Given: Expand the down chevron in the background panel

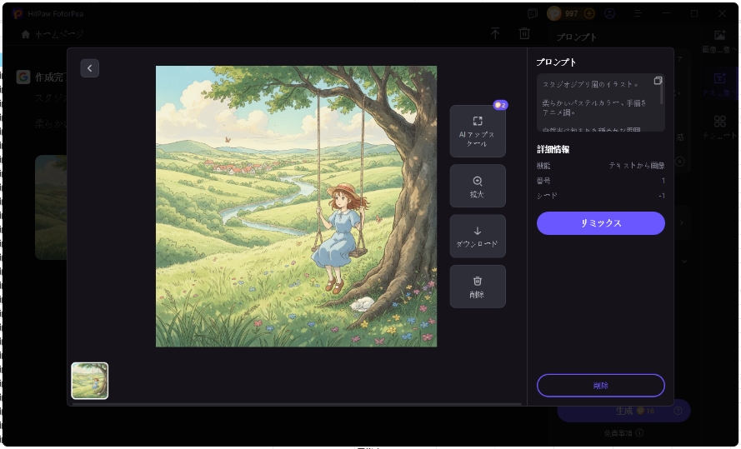Looking at the screenshot, I should point(683,261).
